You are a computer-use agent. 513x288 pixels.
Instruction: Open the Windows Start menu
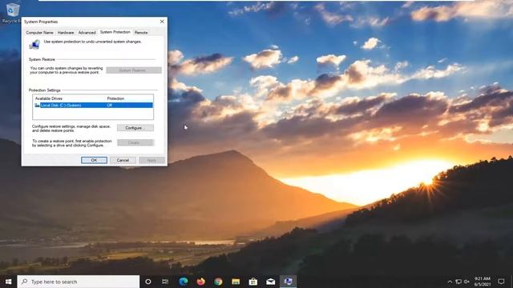9,282
